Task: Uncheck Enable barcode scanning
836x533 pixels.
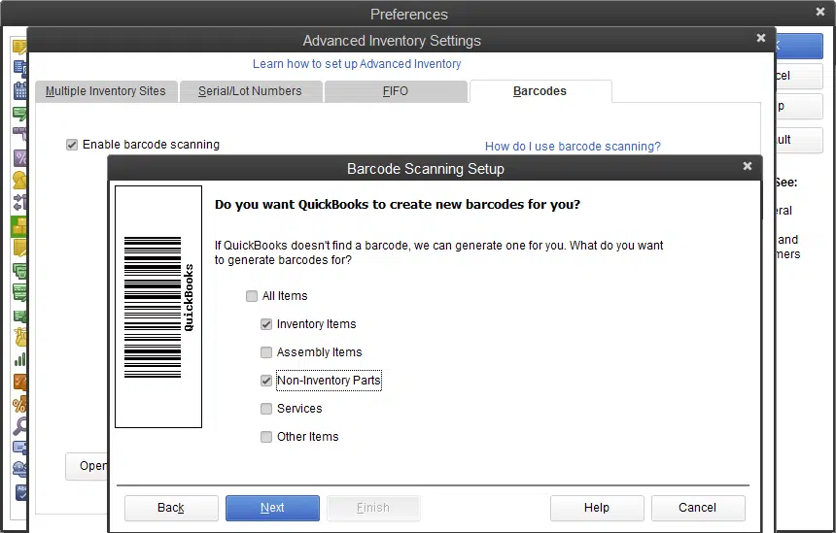Action: pos(72,145)
